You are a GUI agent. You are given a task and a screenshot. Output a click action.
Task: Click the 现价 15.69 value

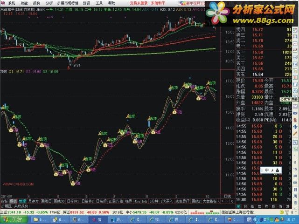coord(258,81)
